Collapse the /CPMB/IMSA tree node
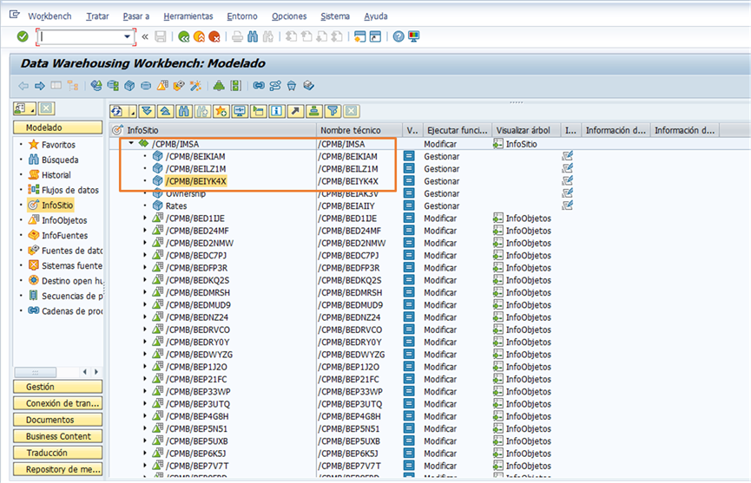The image size is (751, 483). pyautogui.click(x=131, y=143)
